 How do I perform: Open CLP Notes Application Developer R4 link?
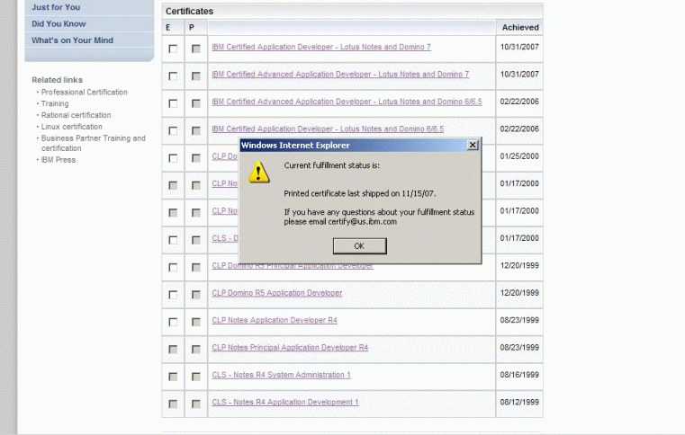[275, 320]
